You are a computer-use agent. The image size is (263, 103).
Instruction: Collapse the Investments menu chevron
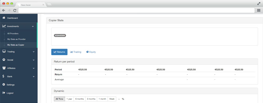tap(33, 26)
